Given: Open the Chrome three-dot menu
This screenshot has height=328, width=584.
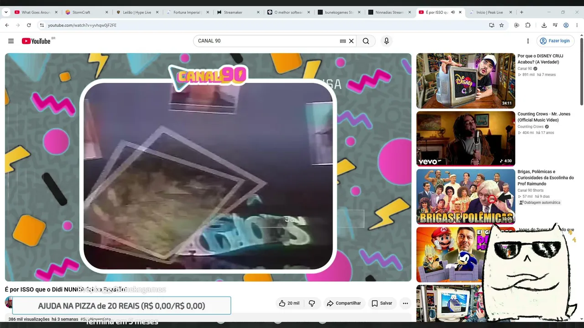Looking at the screenshot, I should (577, 25).
